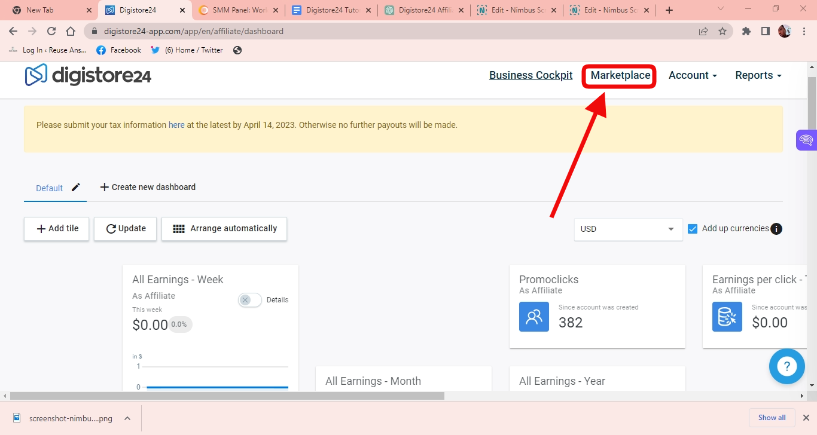Image resolution: width=817 pixels, height=435 pixels.
Task: Expand the Reports dropdown menu
Action: coord(758,75)
